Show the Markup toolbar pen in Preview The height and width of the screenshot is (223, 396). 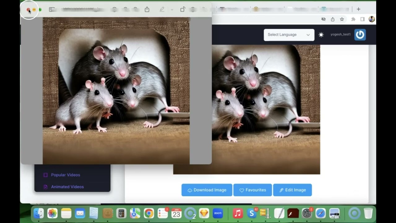pyautogui.click(x=162, y=10)
